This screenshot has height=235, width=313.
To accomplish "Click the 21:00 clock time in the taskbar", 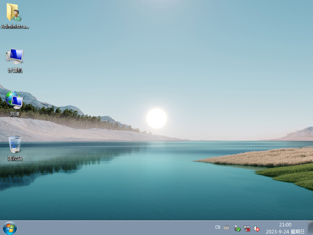I will 285,224.
